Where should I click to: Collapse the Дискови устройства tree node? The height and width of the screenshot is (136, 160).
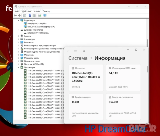(19, 30)
